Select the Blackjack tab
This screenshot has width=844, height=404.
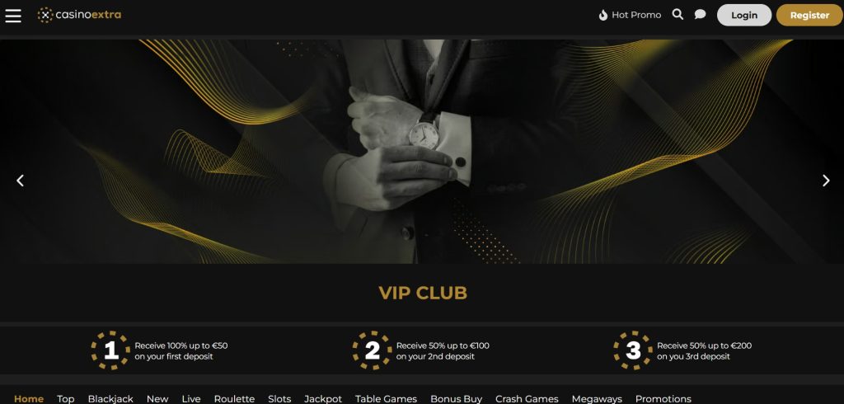coord(110,398)
